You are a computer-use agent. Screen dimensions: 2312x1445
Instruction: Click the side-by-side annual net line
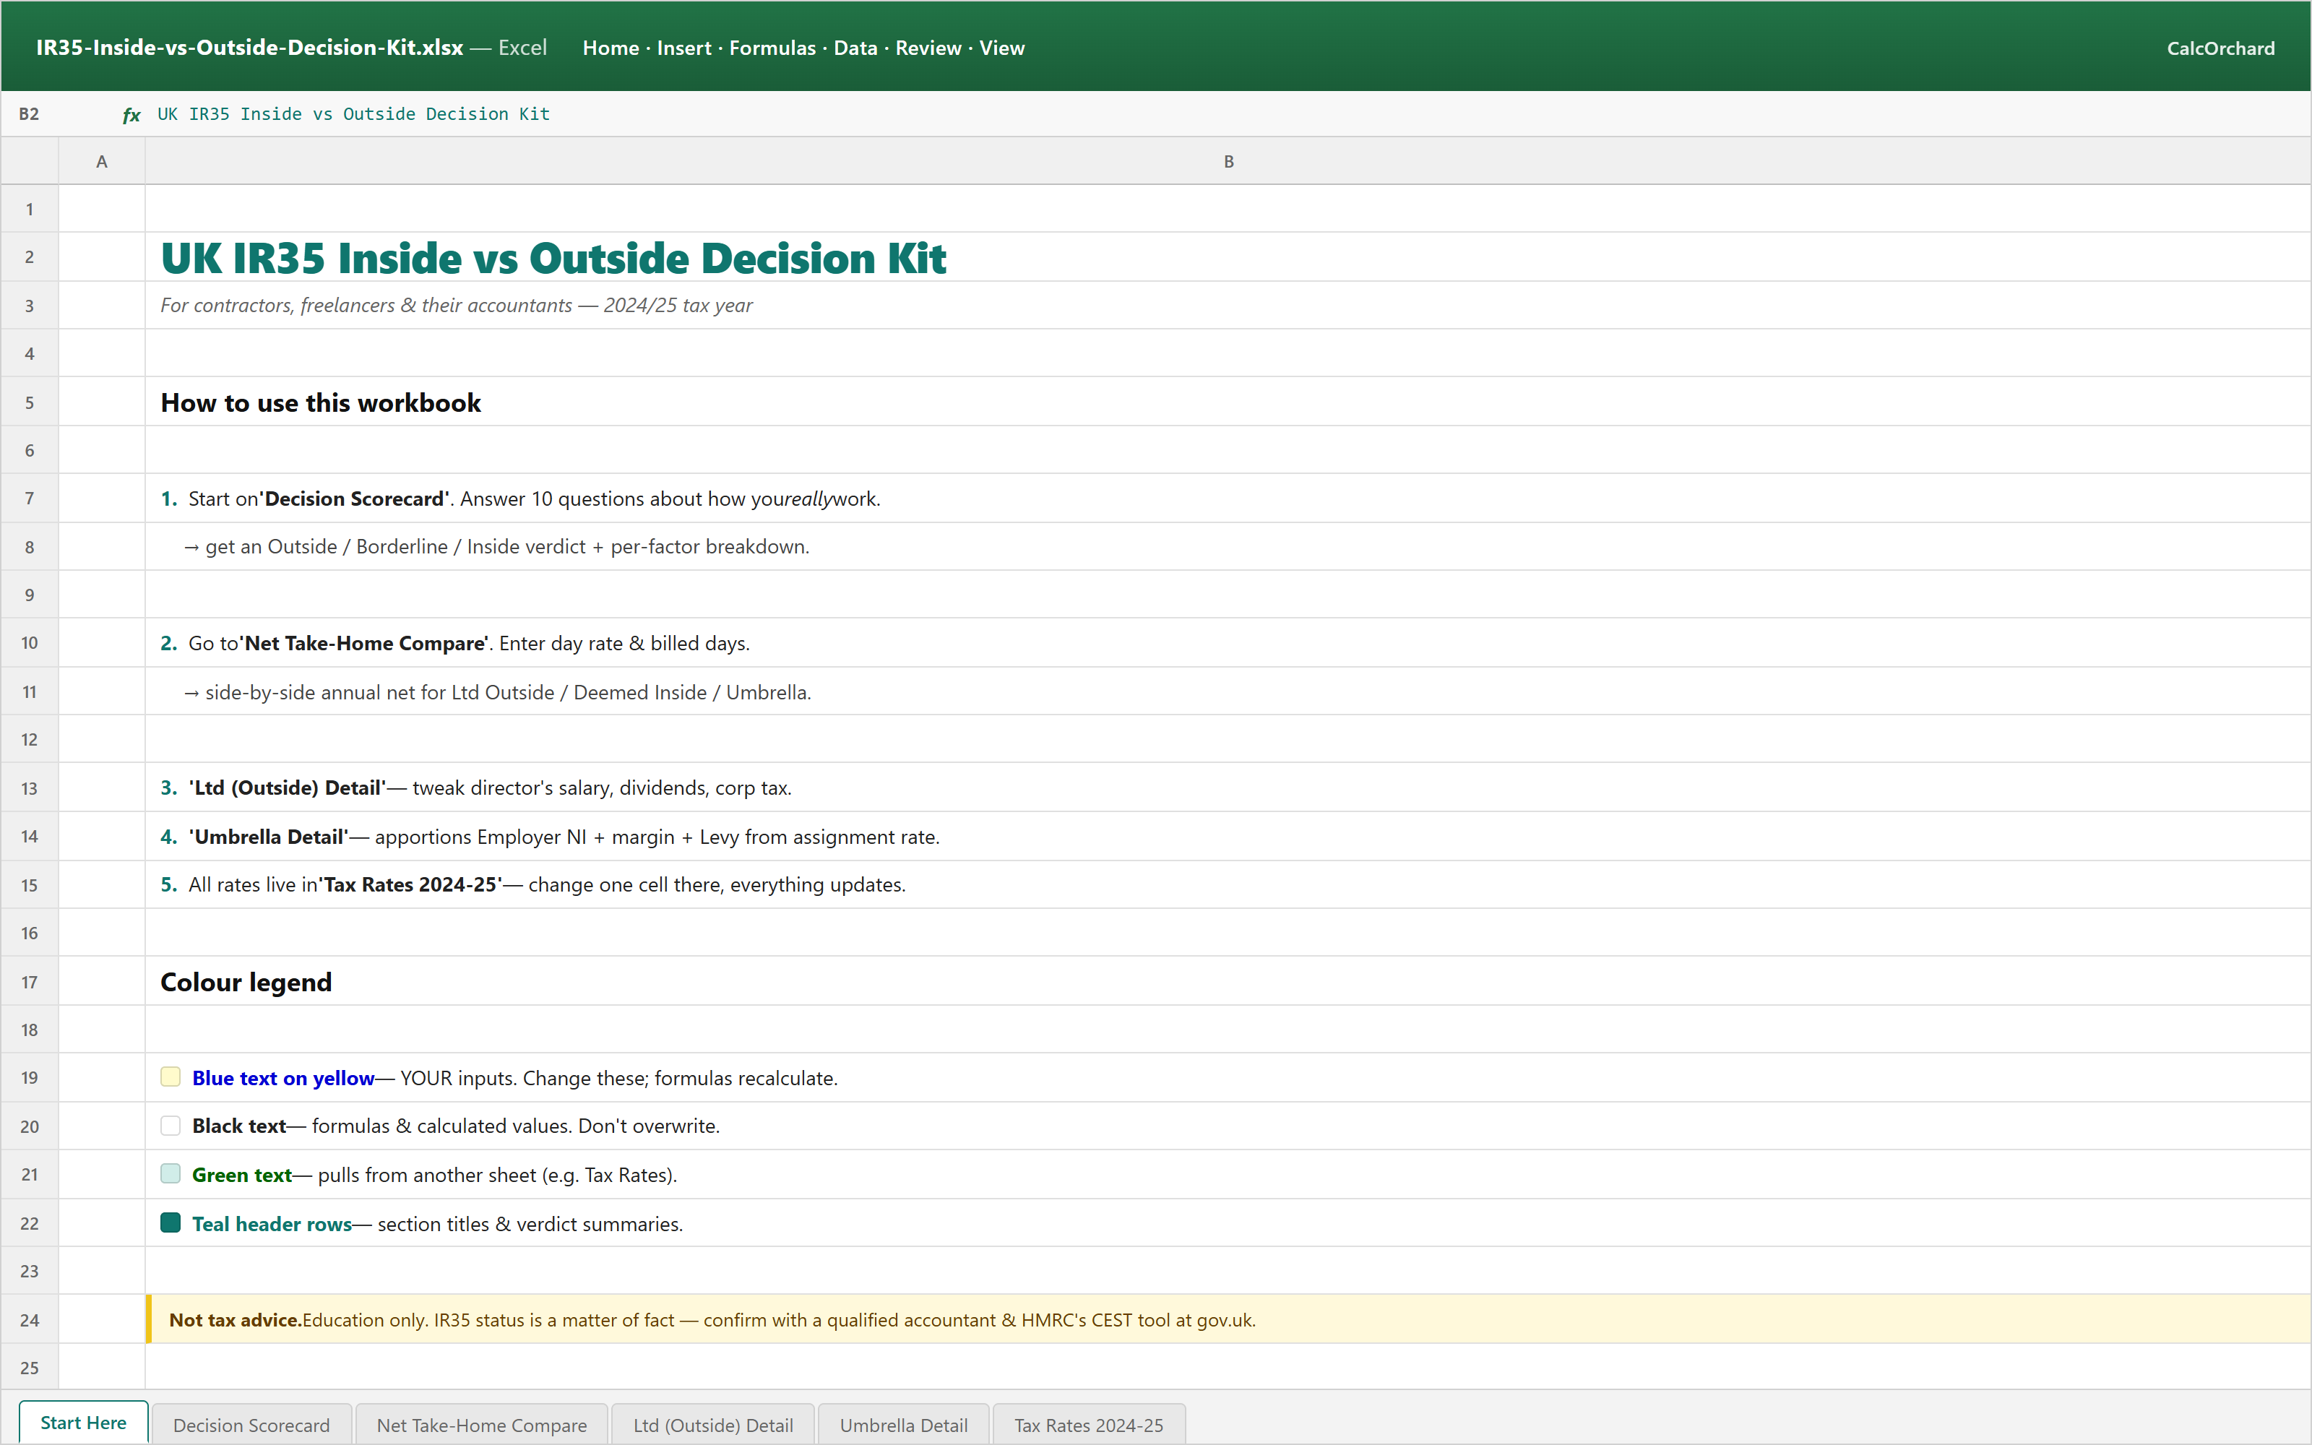pyautogui.click(x=498, y=692)
